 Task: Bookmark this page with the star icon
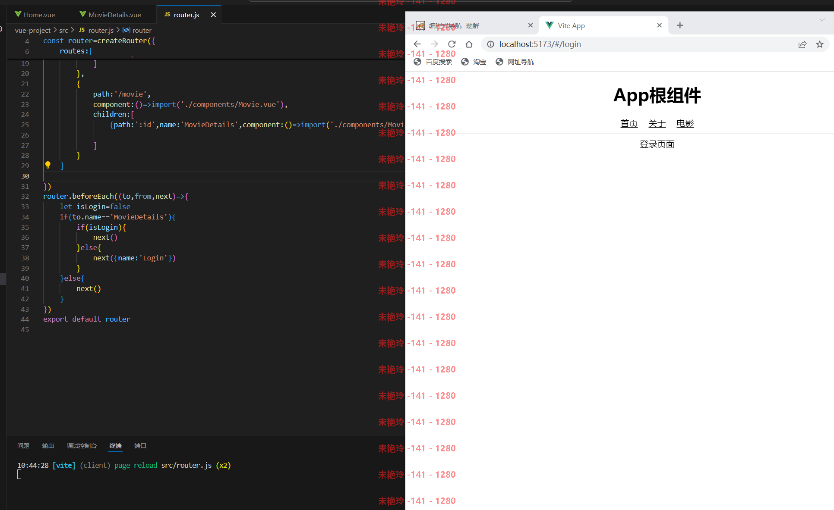pos(820,44)
